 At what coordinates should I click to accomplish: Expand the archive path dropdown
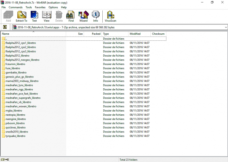pos(225,27)
